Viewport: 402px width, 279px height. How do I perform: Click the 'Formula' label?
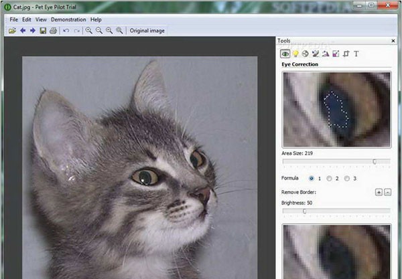[289, 178]
